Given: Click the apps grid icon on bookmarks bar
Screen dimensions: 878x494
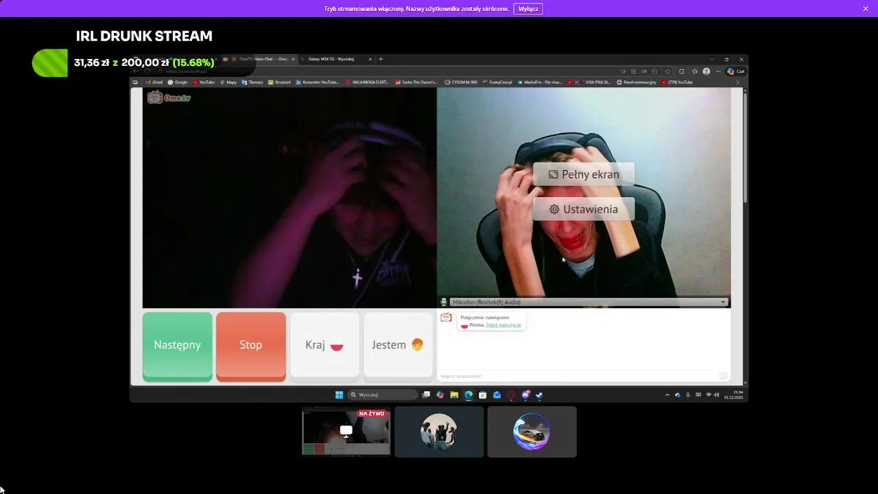Looking at the screenshot, I should [x=135, y=82].
